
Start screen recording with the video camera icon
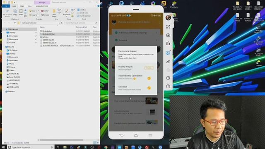[168, 43]
